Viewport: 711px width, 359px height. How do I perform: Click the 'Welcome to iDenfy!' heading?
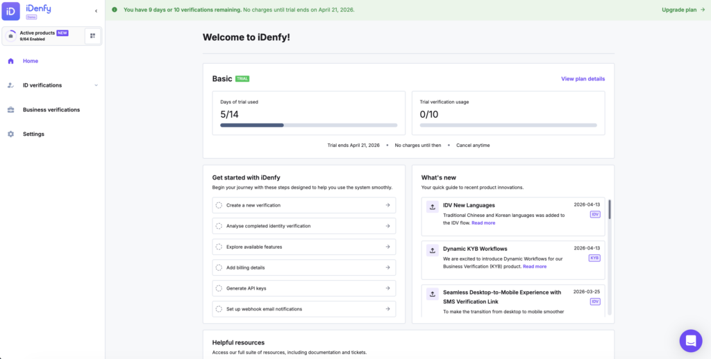coord(246,37)
